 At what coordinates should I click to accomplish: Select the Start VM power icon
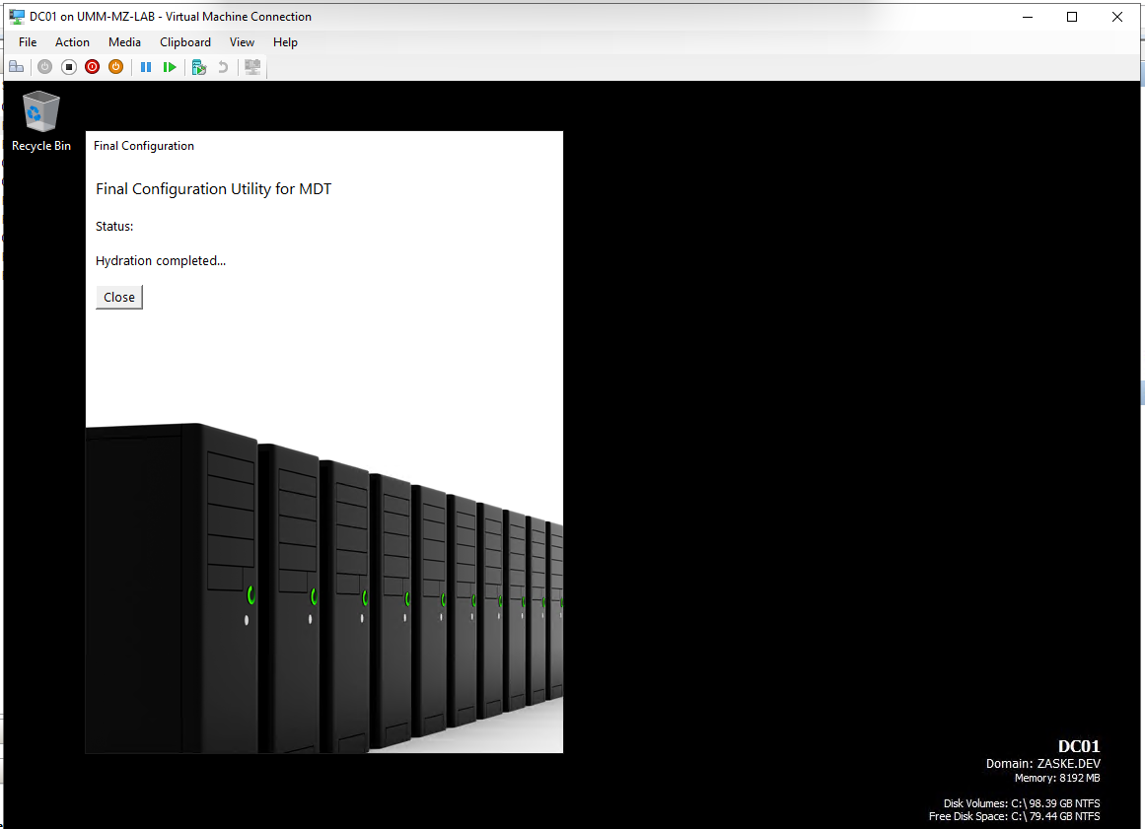[x=44, y=66]
